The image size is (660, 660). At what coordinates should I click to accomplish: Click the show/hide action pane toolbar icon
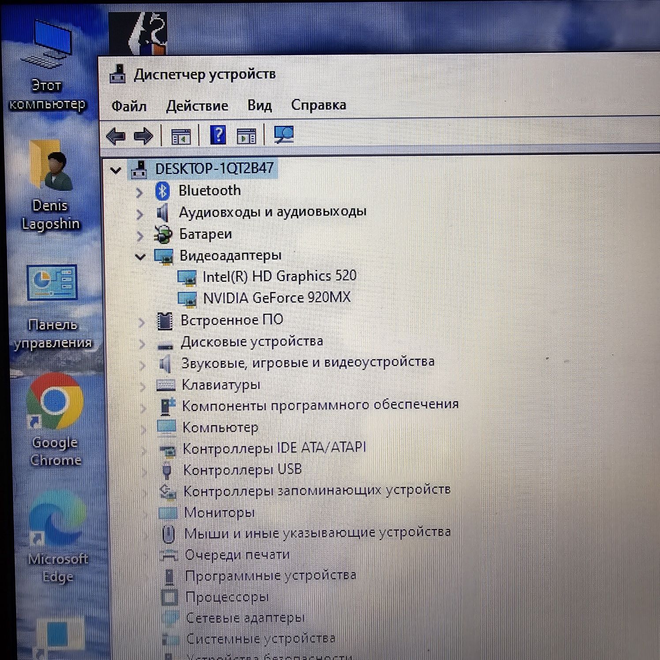tap(246, 136)
